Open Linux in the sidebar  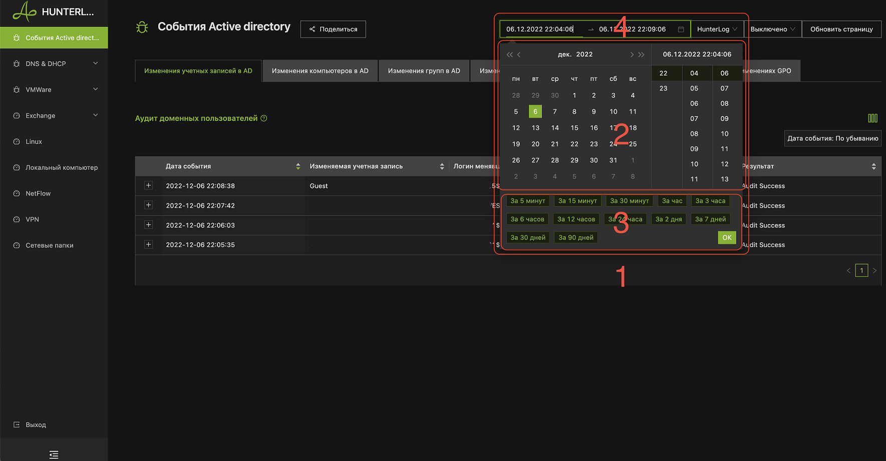tap(54, 141)
